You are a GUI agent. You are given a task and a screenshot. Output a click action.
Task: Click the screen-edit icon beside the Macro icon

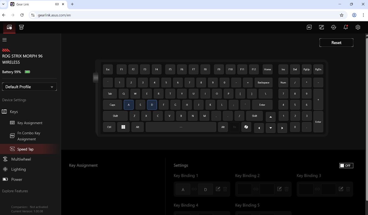[321, 27]
